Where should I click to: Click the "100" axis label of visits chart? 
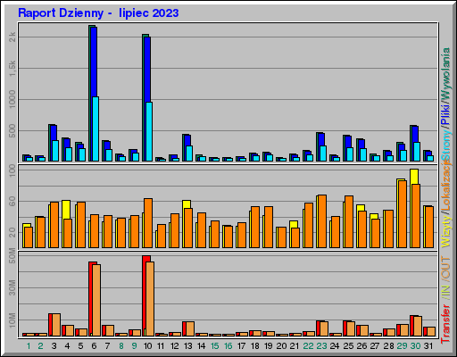(x=12, y=170)
